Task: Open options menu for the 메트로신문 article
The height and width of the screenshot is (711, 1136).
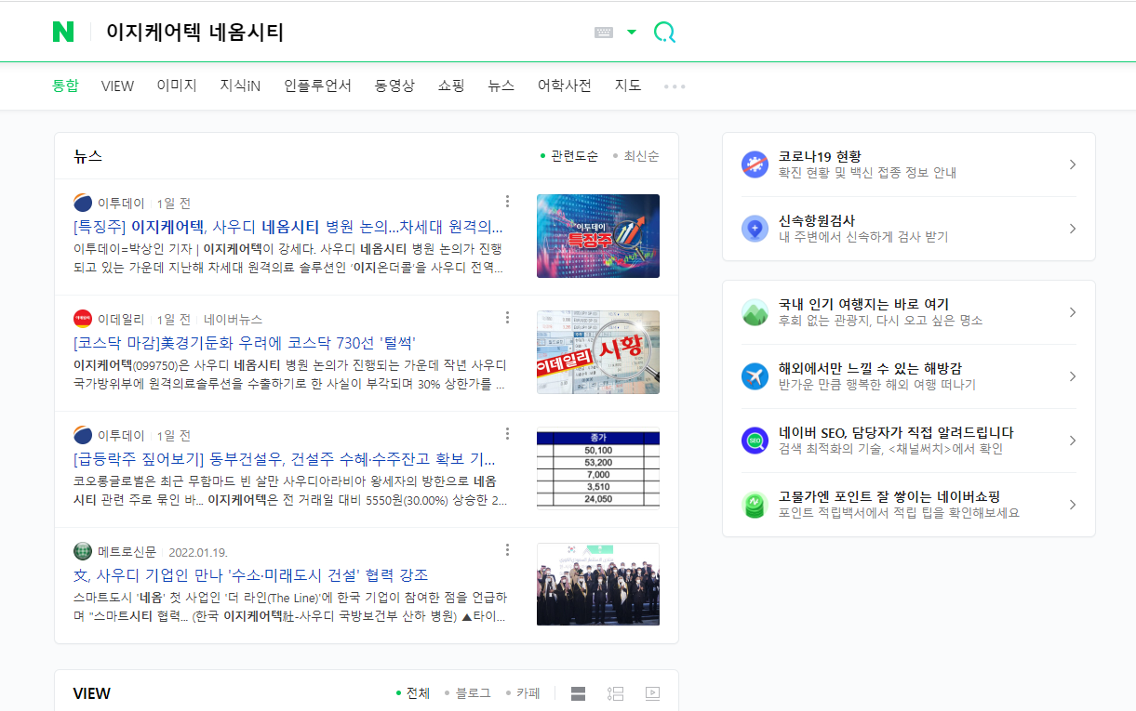Action: tap(507, 550)
